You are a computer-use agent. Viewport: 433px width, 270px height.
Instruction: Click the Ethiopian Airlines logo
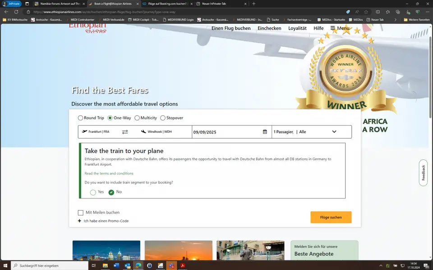pos(88,28)
